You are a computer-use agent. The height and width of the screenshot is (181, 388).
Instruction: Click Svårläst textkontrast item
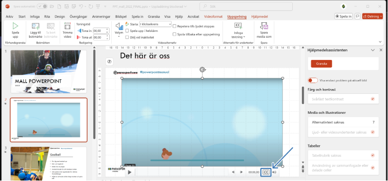[343, 99]
